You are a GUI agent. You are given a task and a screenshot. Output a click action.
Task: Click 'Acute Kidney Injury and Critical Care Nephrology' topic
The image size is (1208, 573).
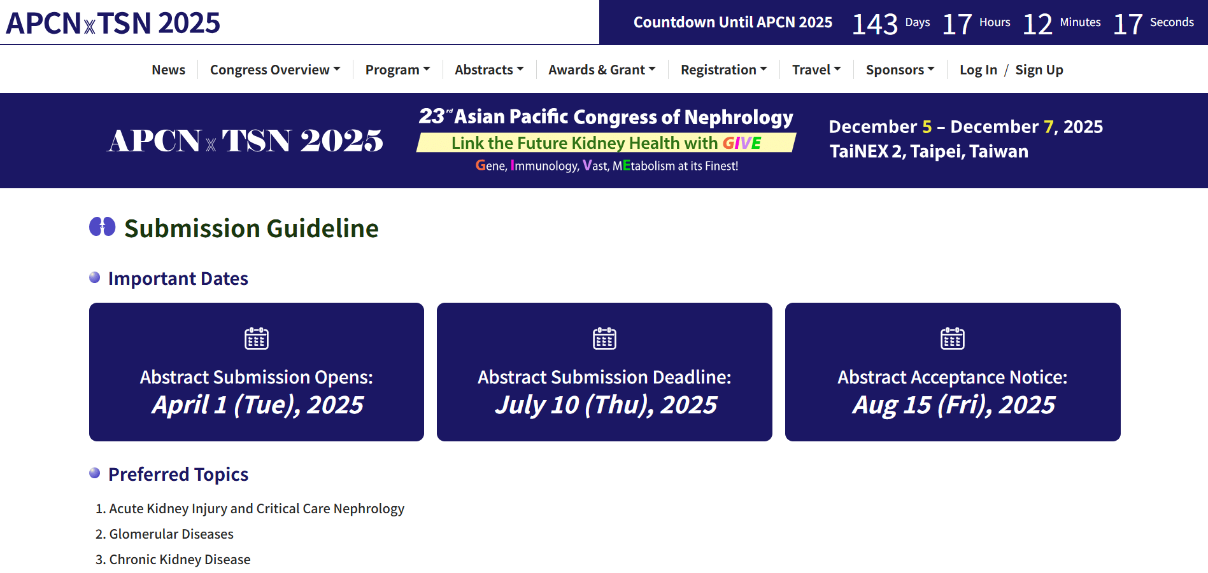tap(257, 509)
